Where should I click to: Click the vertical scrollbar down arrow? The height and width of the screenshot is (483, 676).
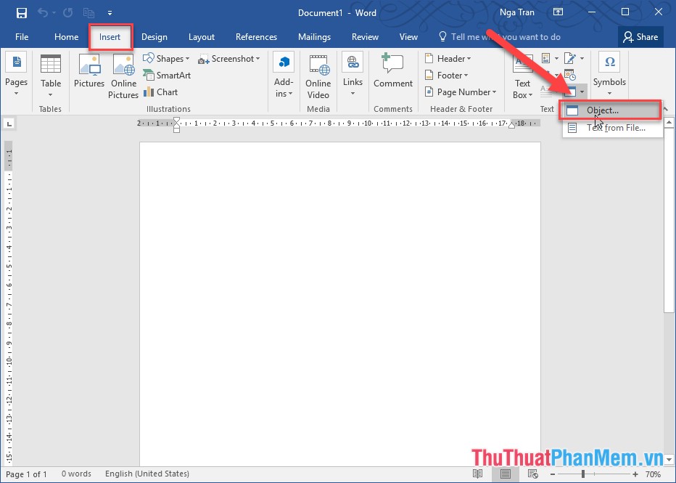[669, 459]
